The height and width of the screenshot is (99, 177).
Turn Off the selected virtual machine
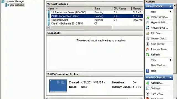pos(157,94)
